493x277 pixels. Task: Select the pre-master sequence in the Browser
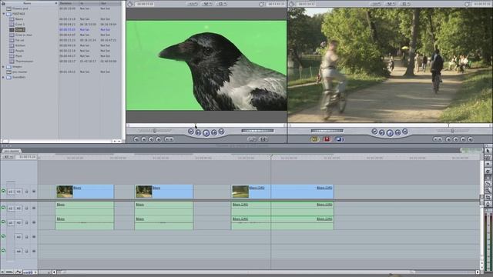tap(19, 72)
